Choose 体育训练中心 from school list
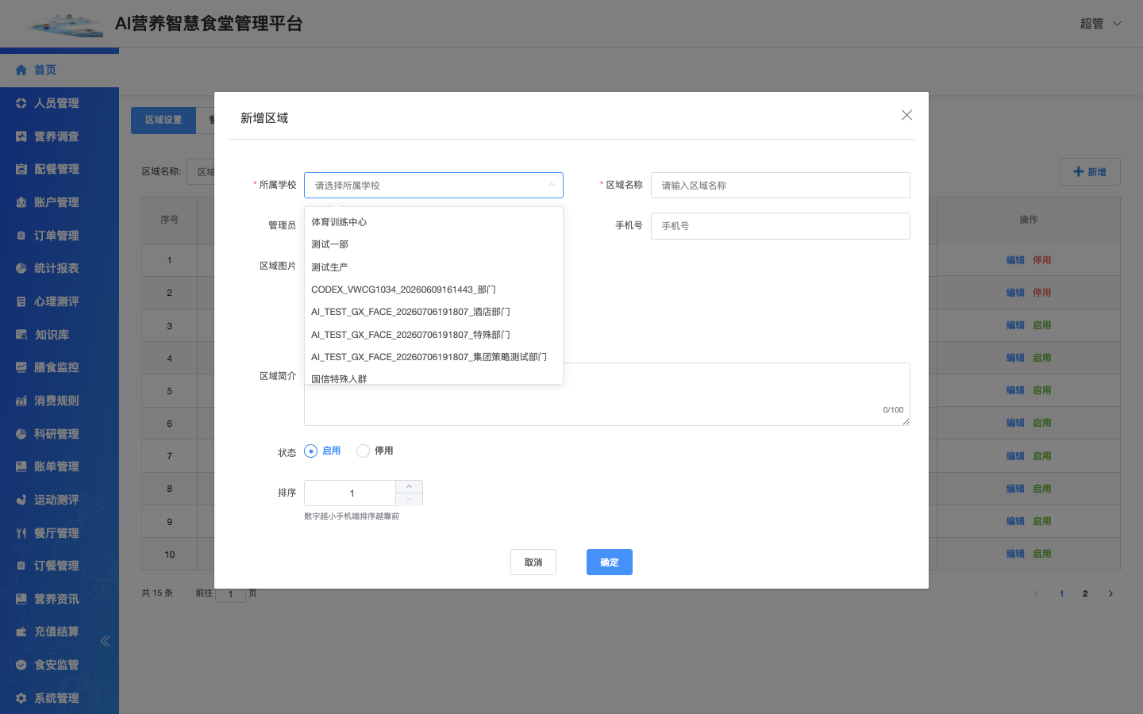The image size is (1143, 714). (433, 222)
